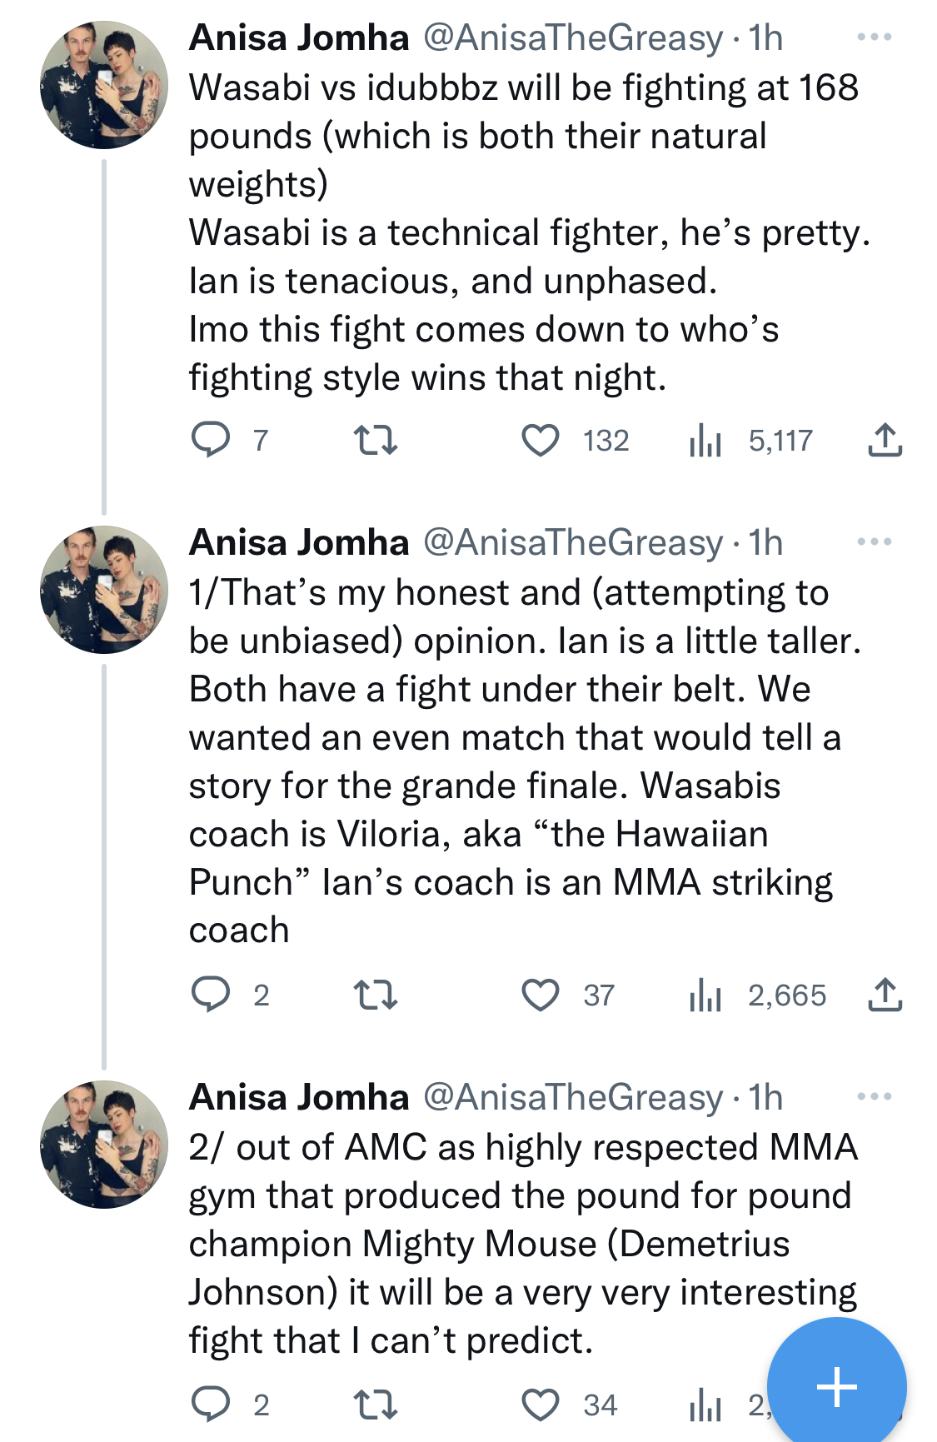Open more options on the second tweet
The height and width of the screenshot is (1442, 937).
[x=875, y=542]
